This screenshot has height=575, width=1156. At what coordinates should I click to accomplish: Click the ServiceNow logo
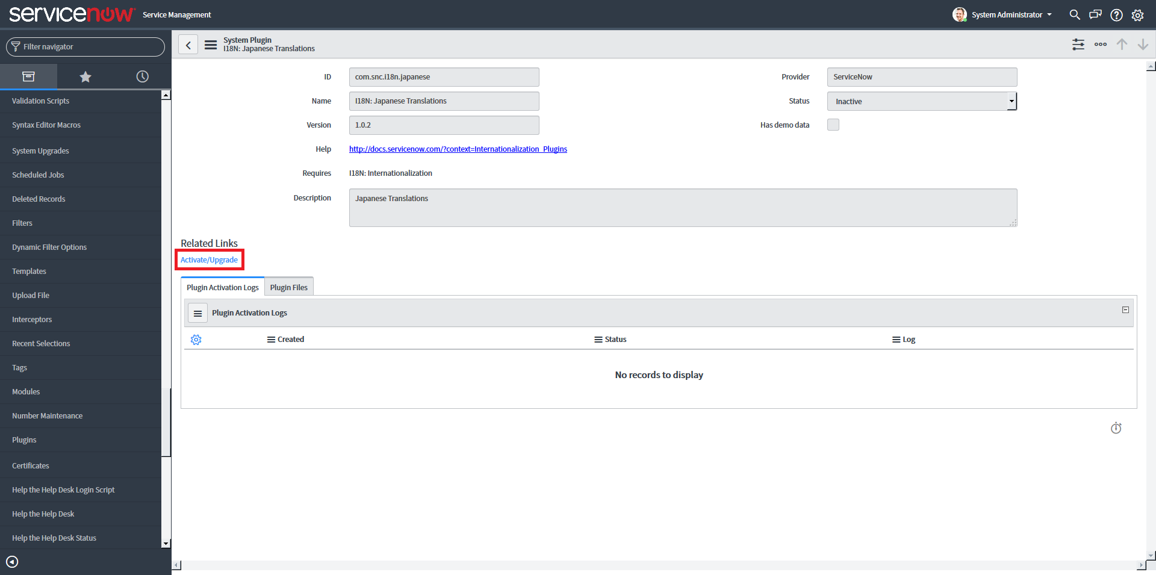pos(72,14)
